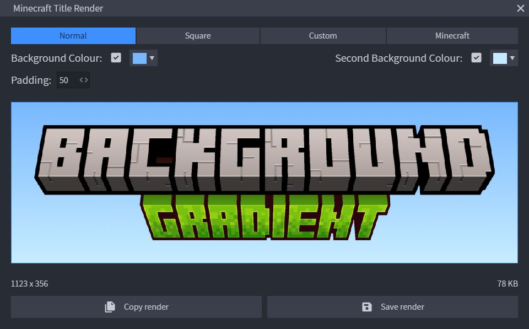Click the Padding label

click(x=31, y=80)
